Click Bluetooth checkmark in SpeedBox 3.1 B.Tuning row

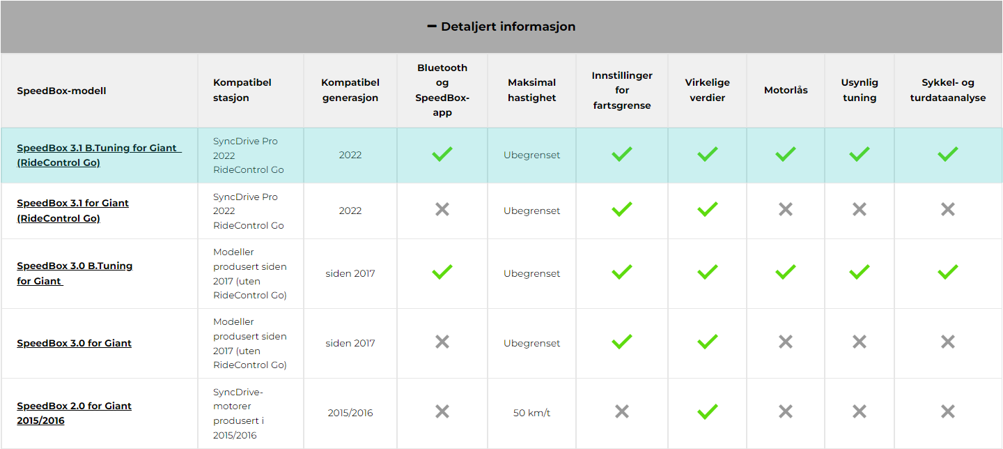(442, 154)
